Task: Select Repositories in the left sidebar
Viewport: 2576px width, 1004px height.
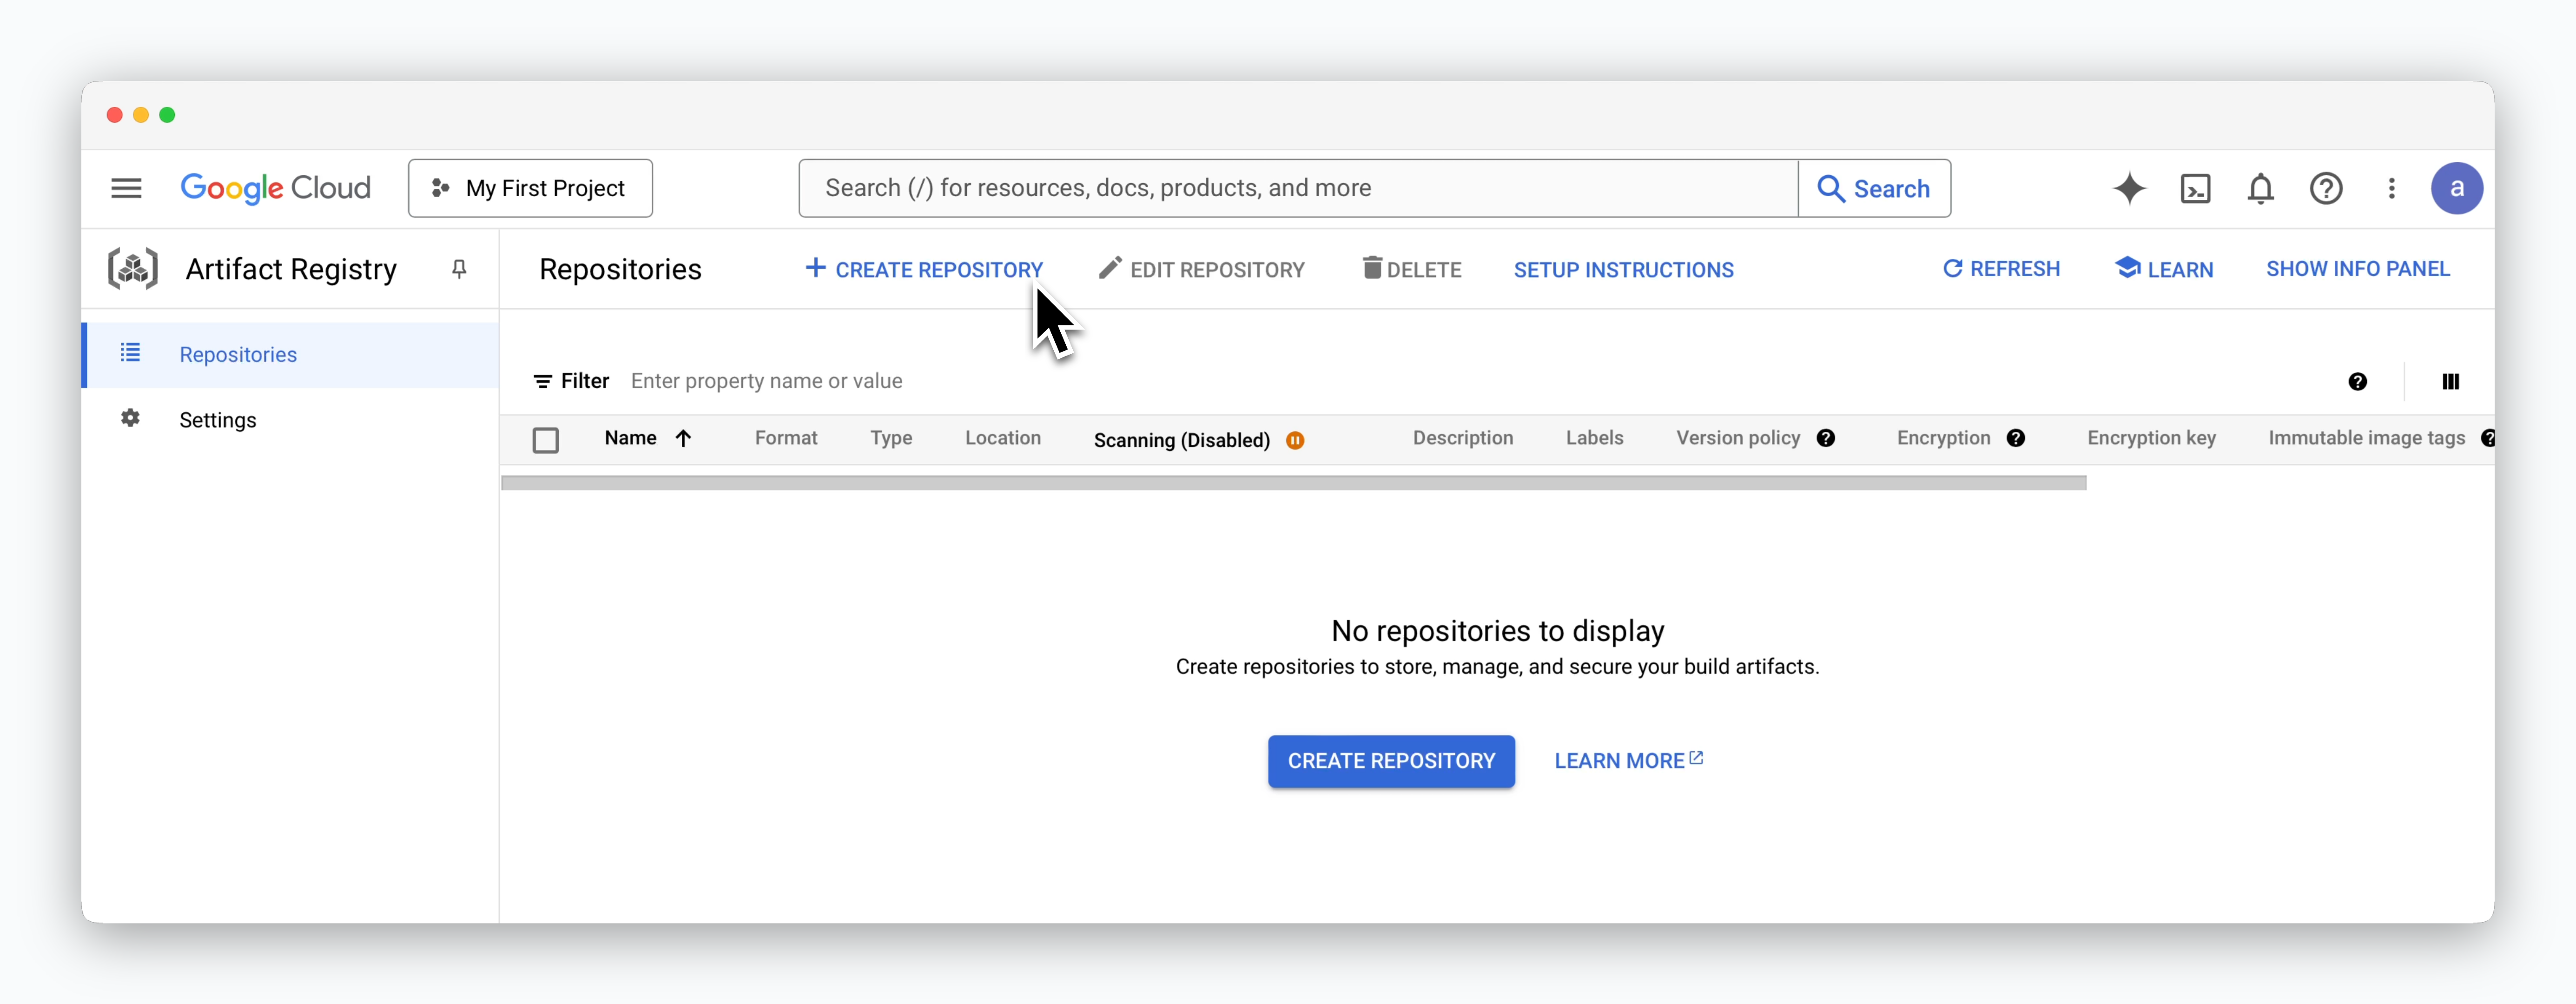Action: [290, 354]
